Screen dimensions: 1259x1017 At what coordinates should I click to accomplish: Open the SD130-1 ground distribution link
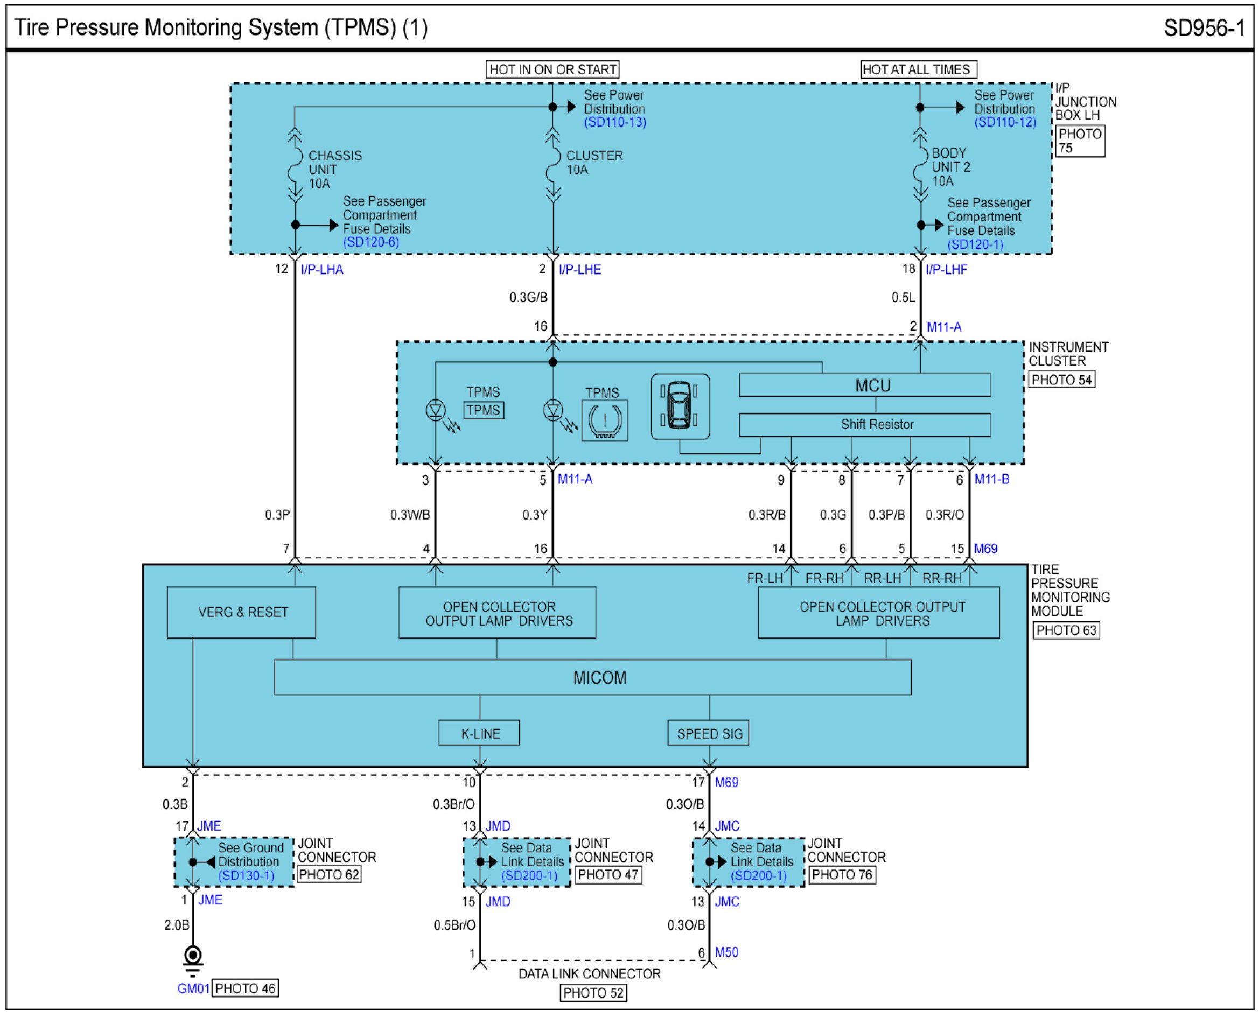pos(246,876)
